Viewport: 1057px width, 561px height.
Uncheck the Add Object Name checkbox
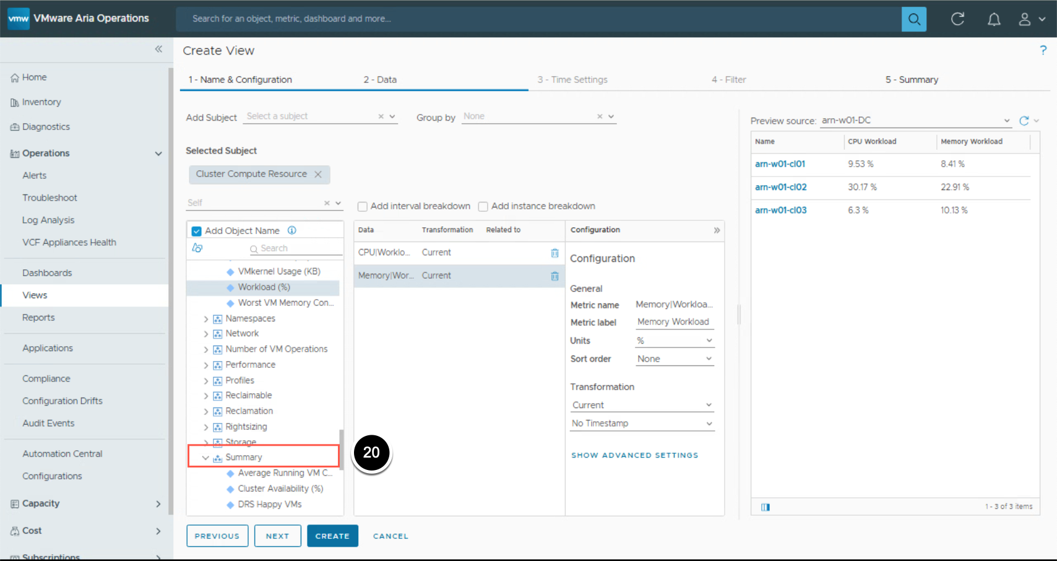[197, 231]
